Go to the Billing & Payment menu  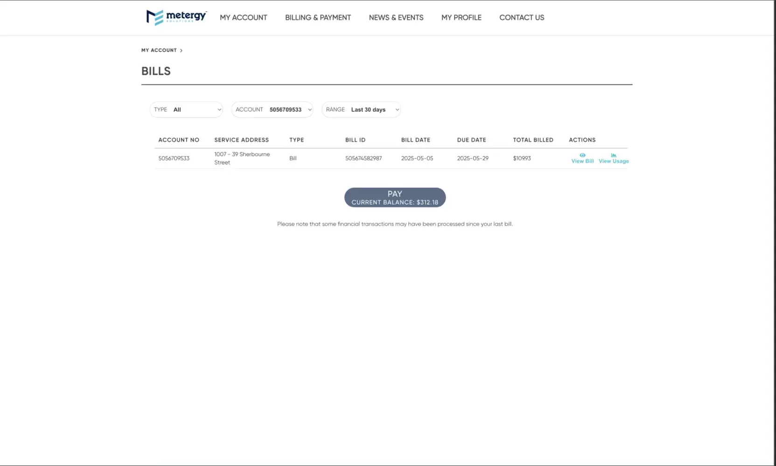tap(318, 18)
